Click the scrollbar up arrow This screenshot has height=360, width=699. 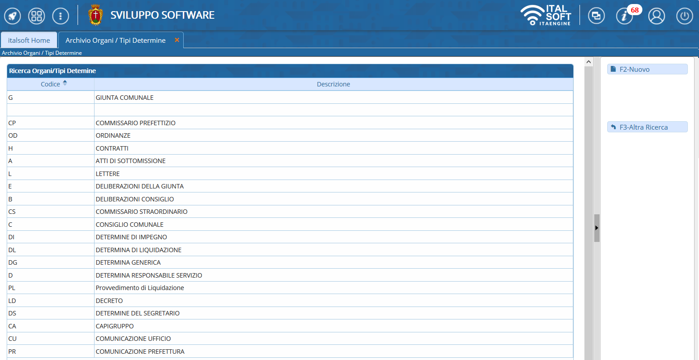[588, 62]
